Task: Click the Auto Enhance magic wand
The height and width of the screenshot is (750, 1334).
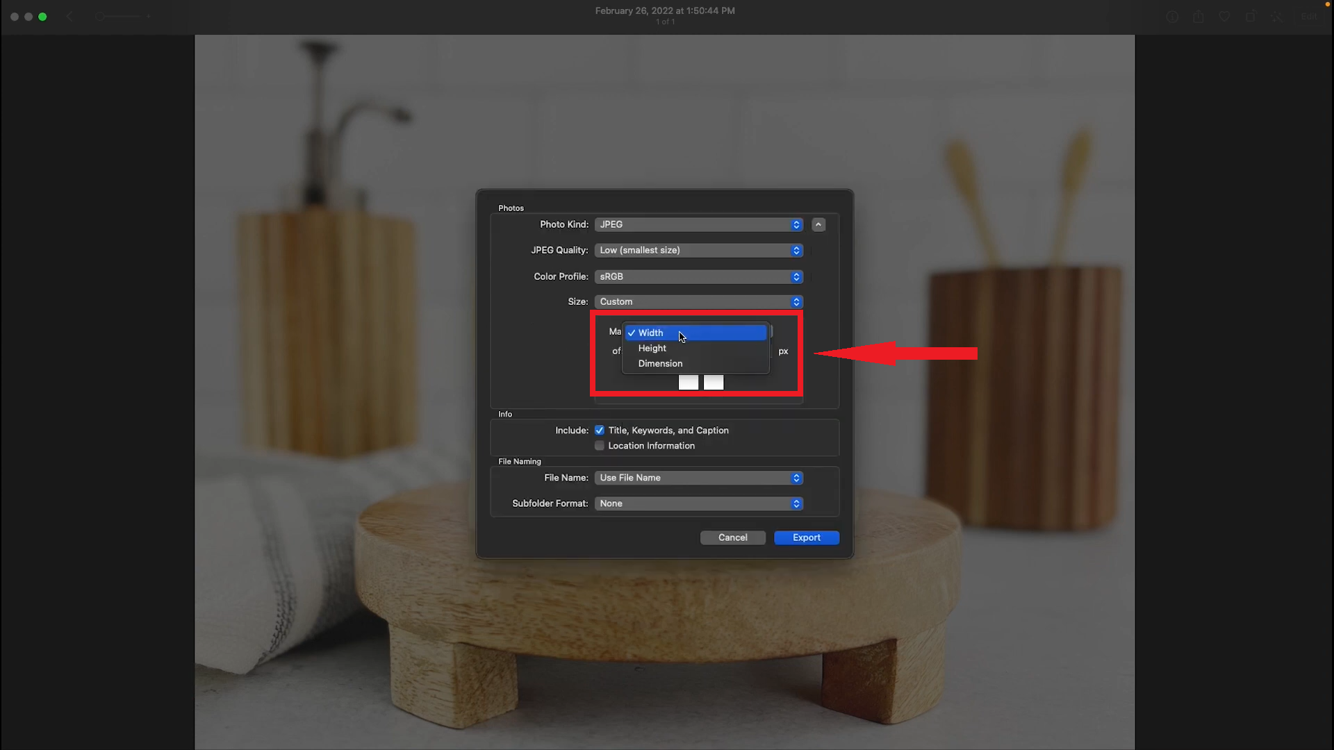Action: point(1276,17)
